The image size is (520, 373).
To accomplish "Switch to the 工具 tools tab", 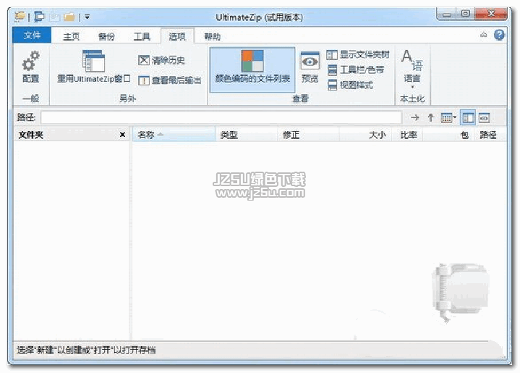I will tap(142, 36).
